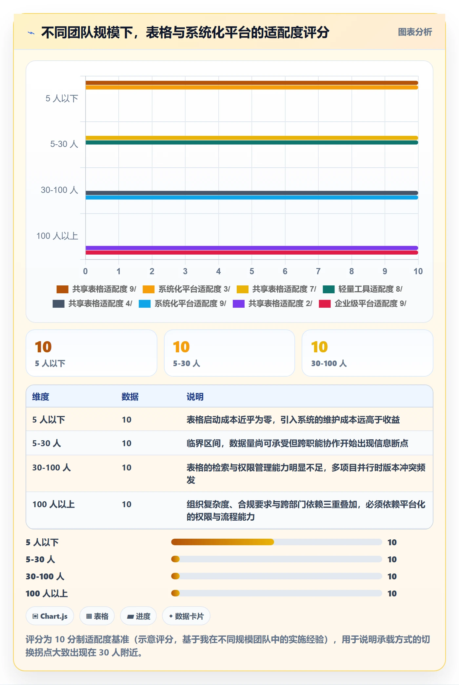Click the 说明 column header
Image resolution: width=459 pixels, height=685 pixels.
pos(195,397)
